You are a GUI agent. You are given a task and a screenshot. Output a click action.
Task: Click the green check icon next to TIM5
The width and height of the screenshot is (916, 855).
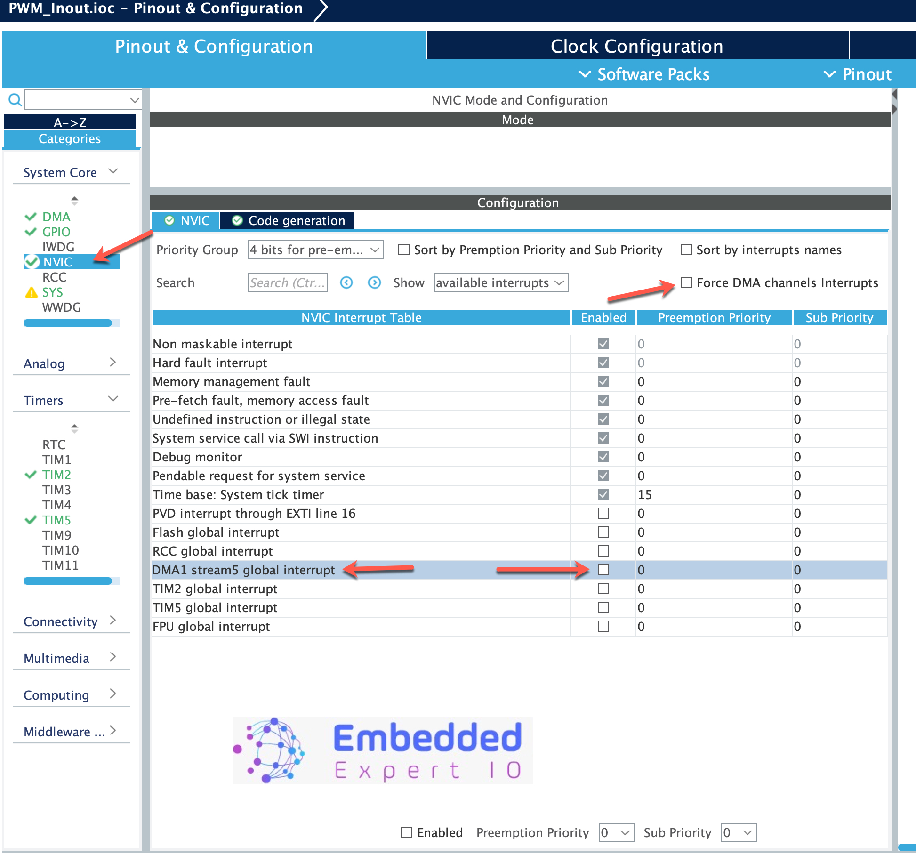[31, 520]
